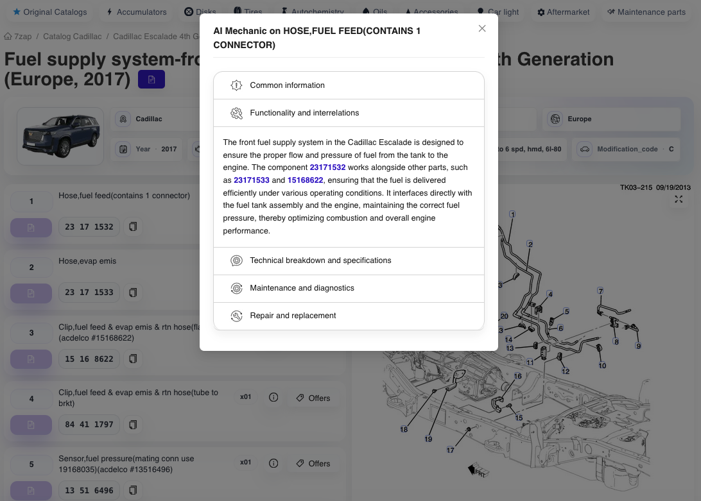Open part number 23171533 link
Viewport: 701px width, 501px height.
[252, 180]
